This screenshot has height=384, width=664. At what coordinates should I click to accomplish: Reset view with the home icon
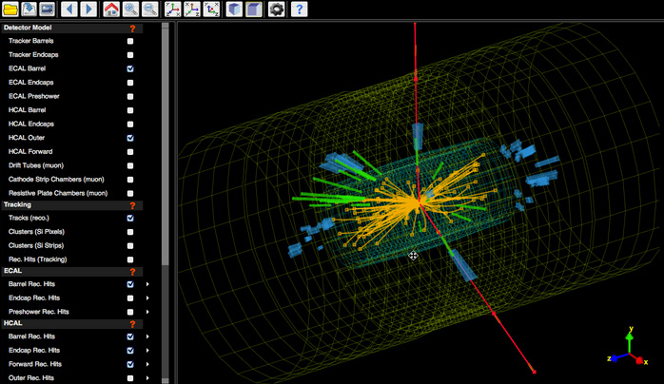(111, 10)
